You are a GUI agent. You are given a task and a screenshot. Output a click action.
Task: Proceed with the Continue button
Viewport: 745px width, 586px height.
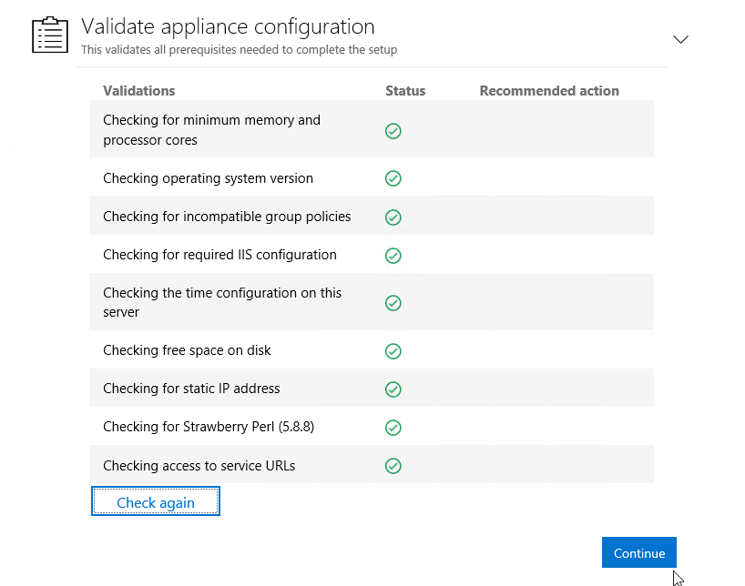[639, 552]
